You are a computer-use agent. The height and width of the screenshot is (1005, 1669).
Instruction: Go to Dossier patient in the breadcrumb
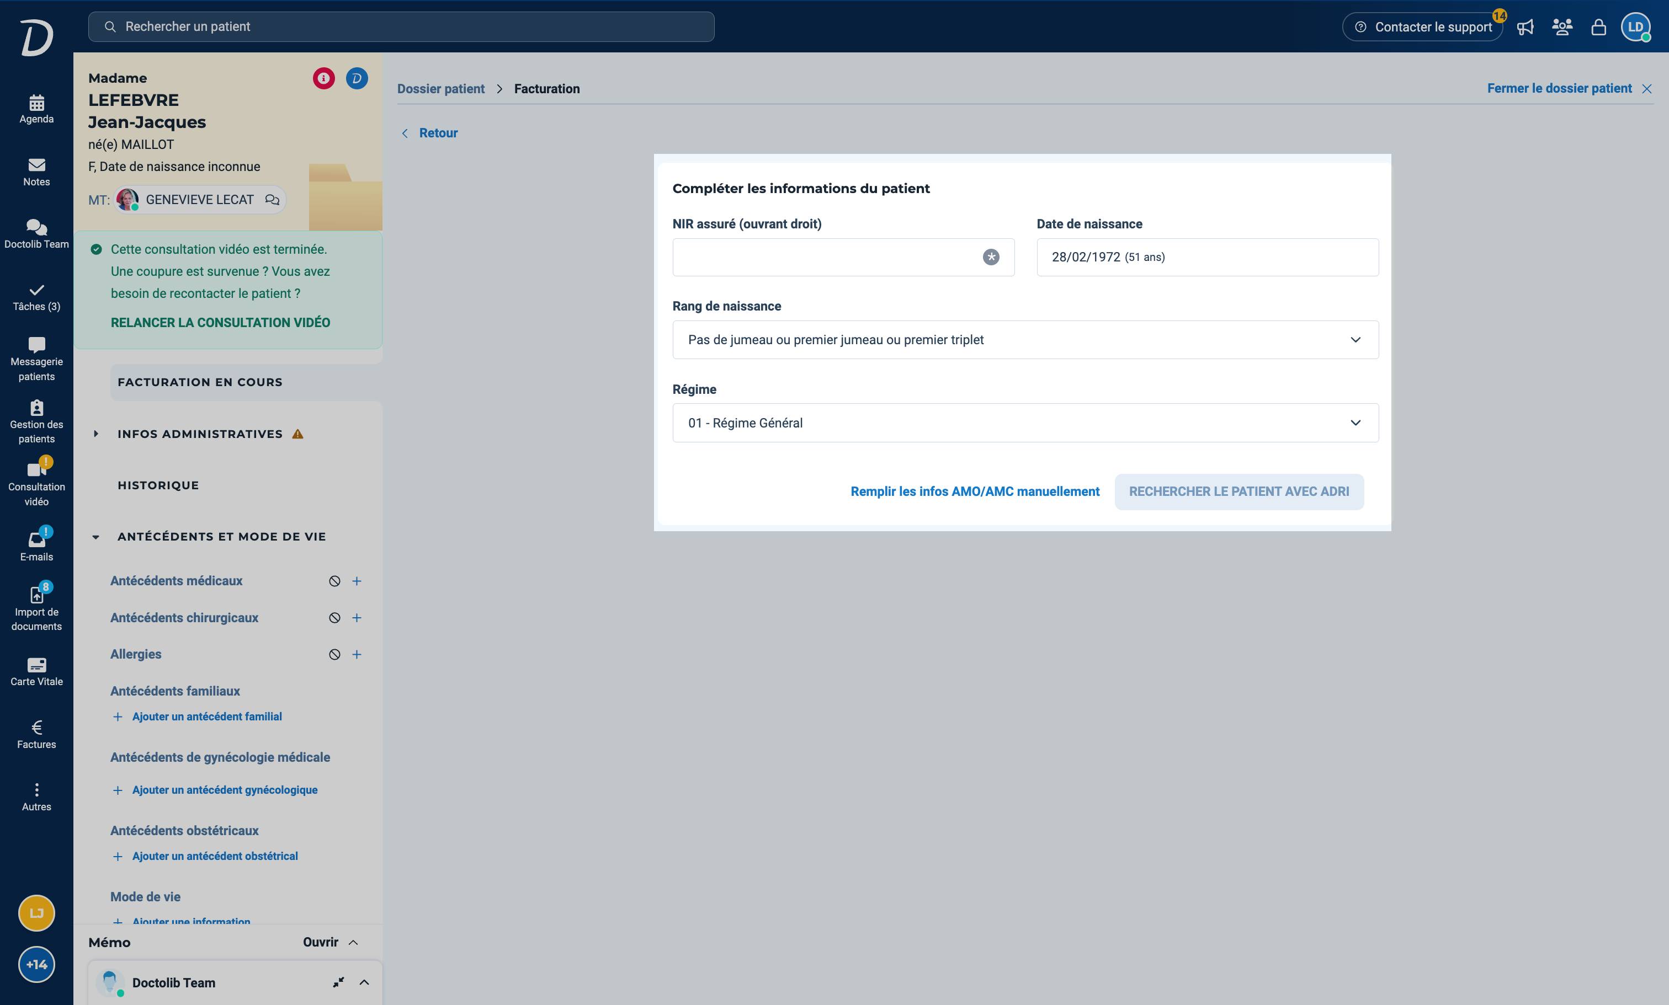tap(441, 89)
